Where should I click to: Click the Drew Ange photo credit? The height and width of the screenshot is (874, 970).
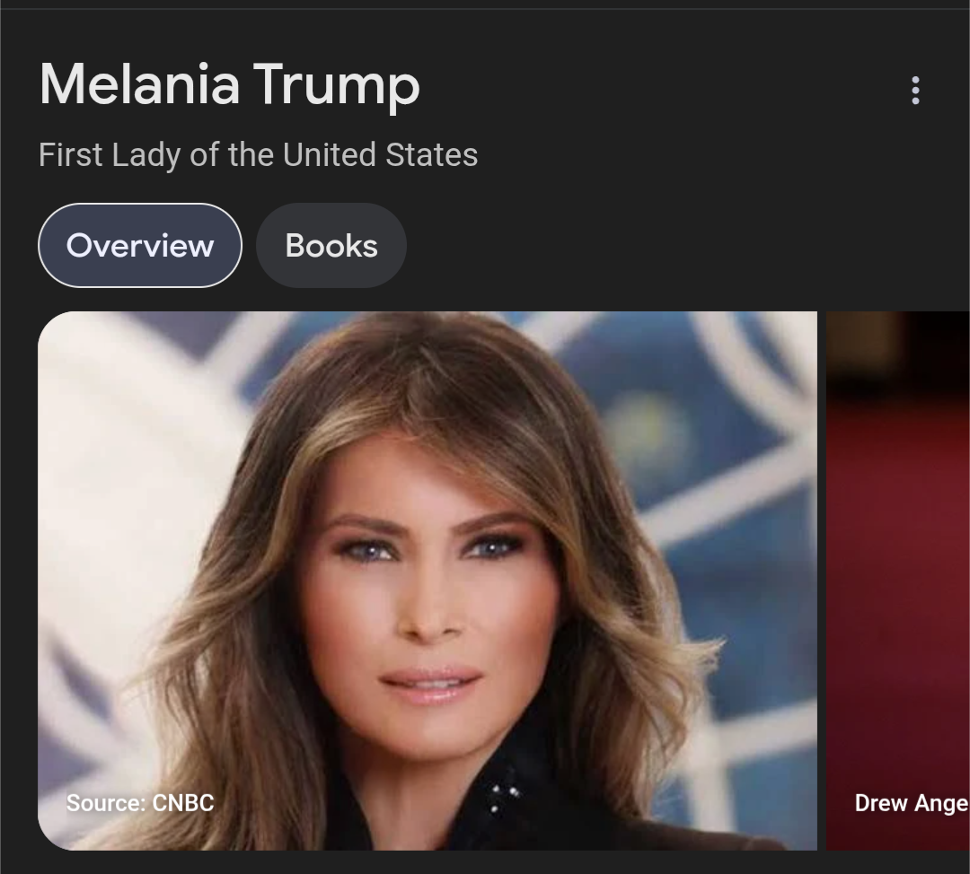pos(912,803)
